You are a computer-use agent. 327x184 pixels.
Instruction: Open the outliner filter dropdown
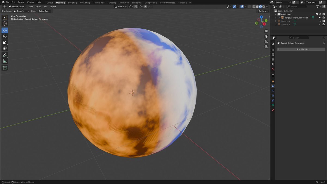318,7
